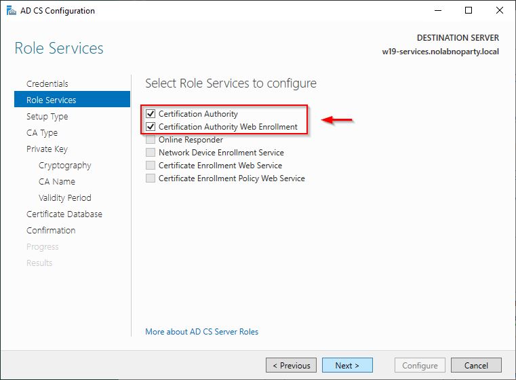
Task: Select Certificate Enrollment Policy Web Service checkbox
Action: coord(151,178)
